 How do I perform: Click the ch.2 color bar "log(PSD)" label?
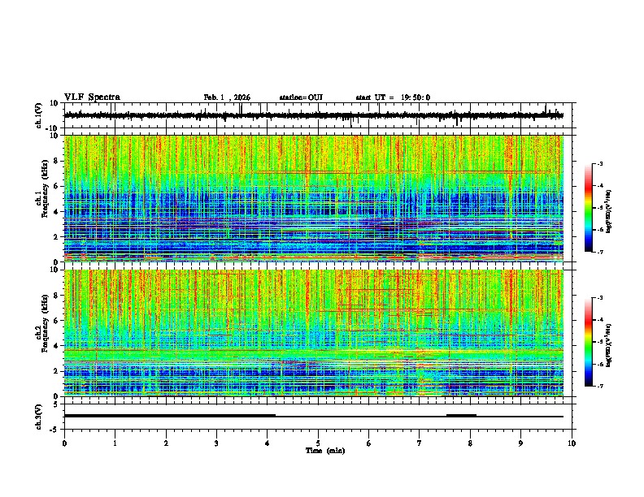608,346
